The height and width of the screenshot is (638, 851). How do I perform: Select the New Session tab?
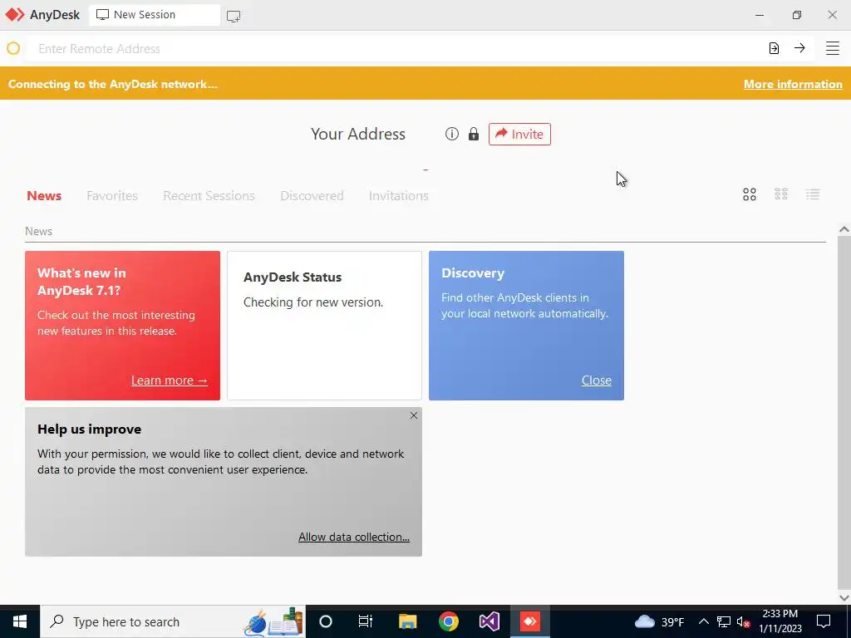(155, 15)
